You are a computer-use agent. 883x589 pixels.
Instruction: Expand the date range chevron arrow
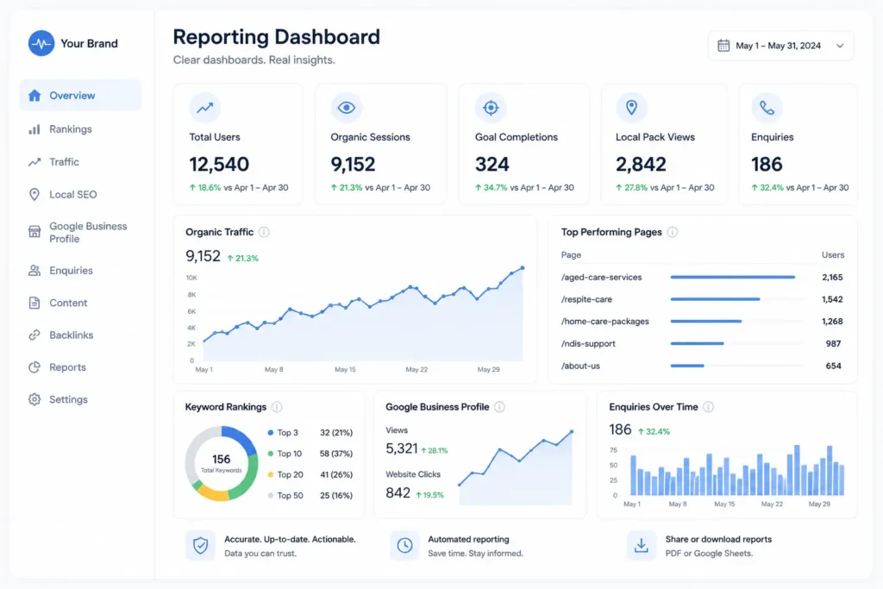point(840,46)
